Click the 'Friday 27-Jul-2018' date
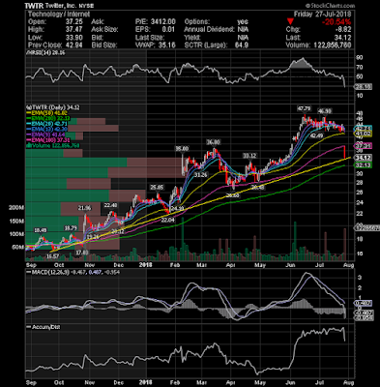This screenshot has width=380, height=387. 322,15
